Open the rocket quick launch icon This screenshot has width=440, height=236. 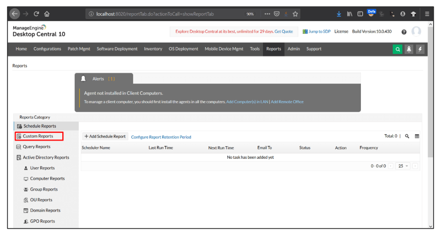(x=409, y=49)
